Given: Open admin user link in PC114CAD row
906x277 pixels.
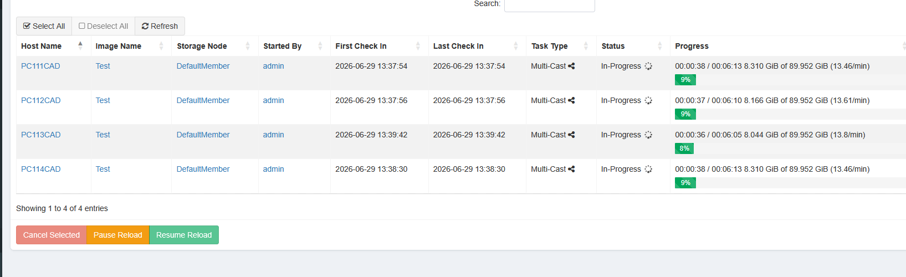Looking at the screenshot, I should (x=273, y=169).
